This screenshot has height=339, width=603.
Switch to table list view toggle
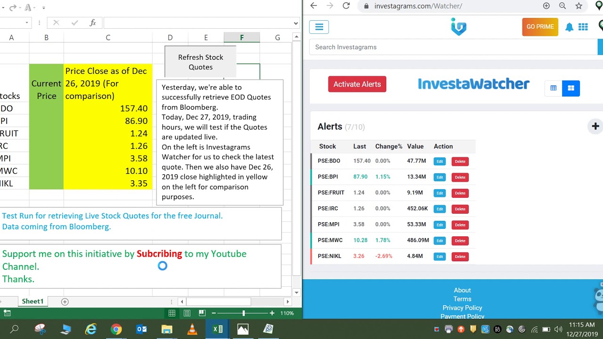click(x=554, y=88)
